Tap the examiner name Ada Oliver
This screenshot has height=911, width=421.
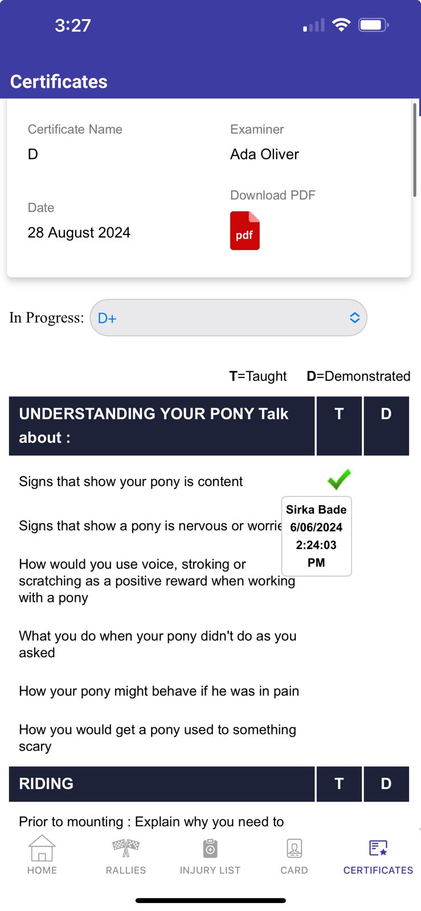264,154
